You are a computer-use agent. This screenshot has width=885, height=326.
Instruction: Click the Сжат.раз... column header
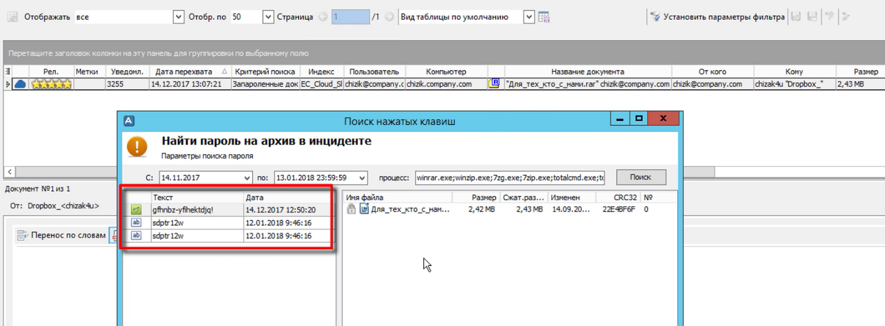(523, 197)
